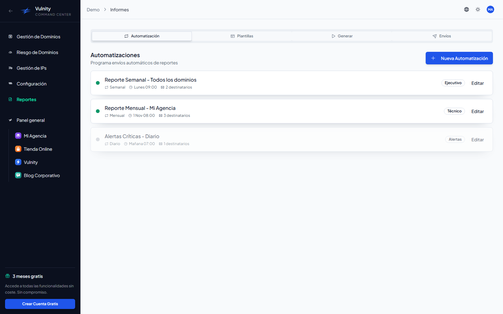Screen dimensions: 503x314
Task: Click the repeat icon next to Semanal
Action: [x=107, y=87]
